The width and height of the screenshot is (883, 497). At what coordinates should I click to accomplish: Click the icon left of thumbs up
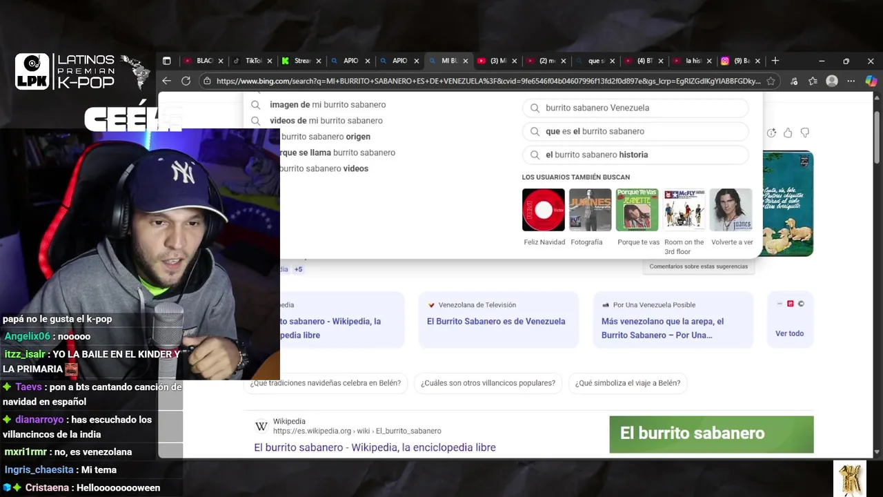coord(771,133)
